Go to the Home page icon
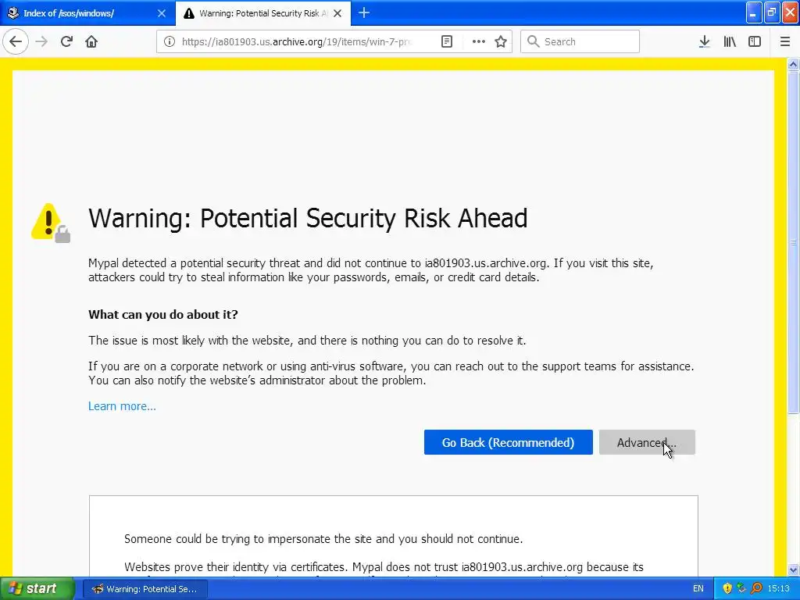Screen dimensions: 800x600 [x=91, y=41]
